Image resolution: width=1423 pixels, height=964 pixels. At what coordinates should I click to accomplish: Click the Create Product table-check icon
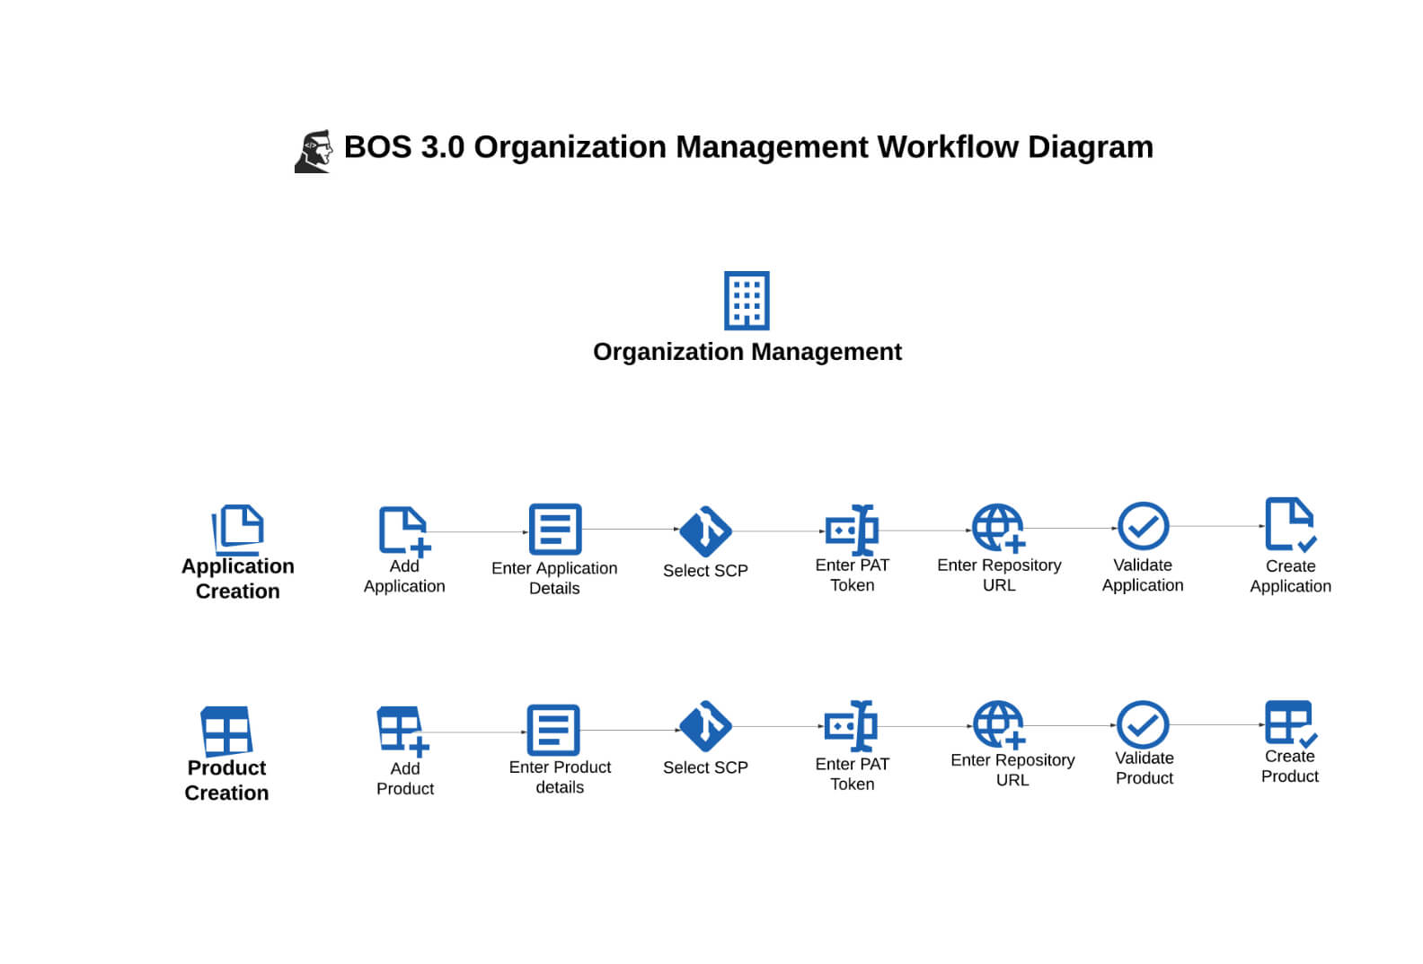coord(1290,723)
